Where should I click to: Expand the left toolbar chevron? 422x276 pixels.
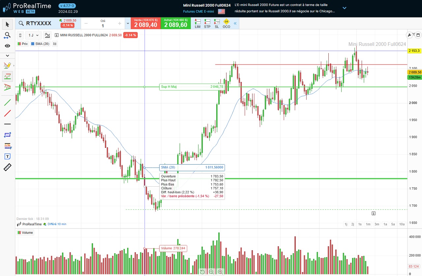point(7,55)
